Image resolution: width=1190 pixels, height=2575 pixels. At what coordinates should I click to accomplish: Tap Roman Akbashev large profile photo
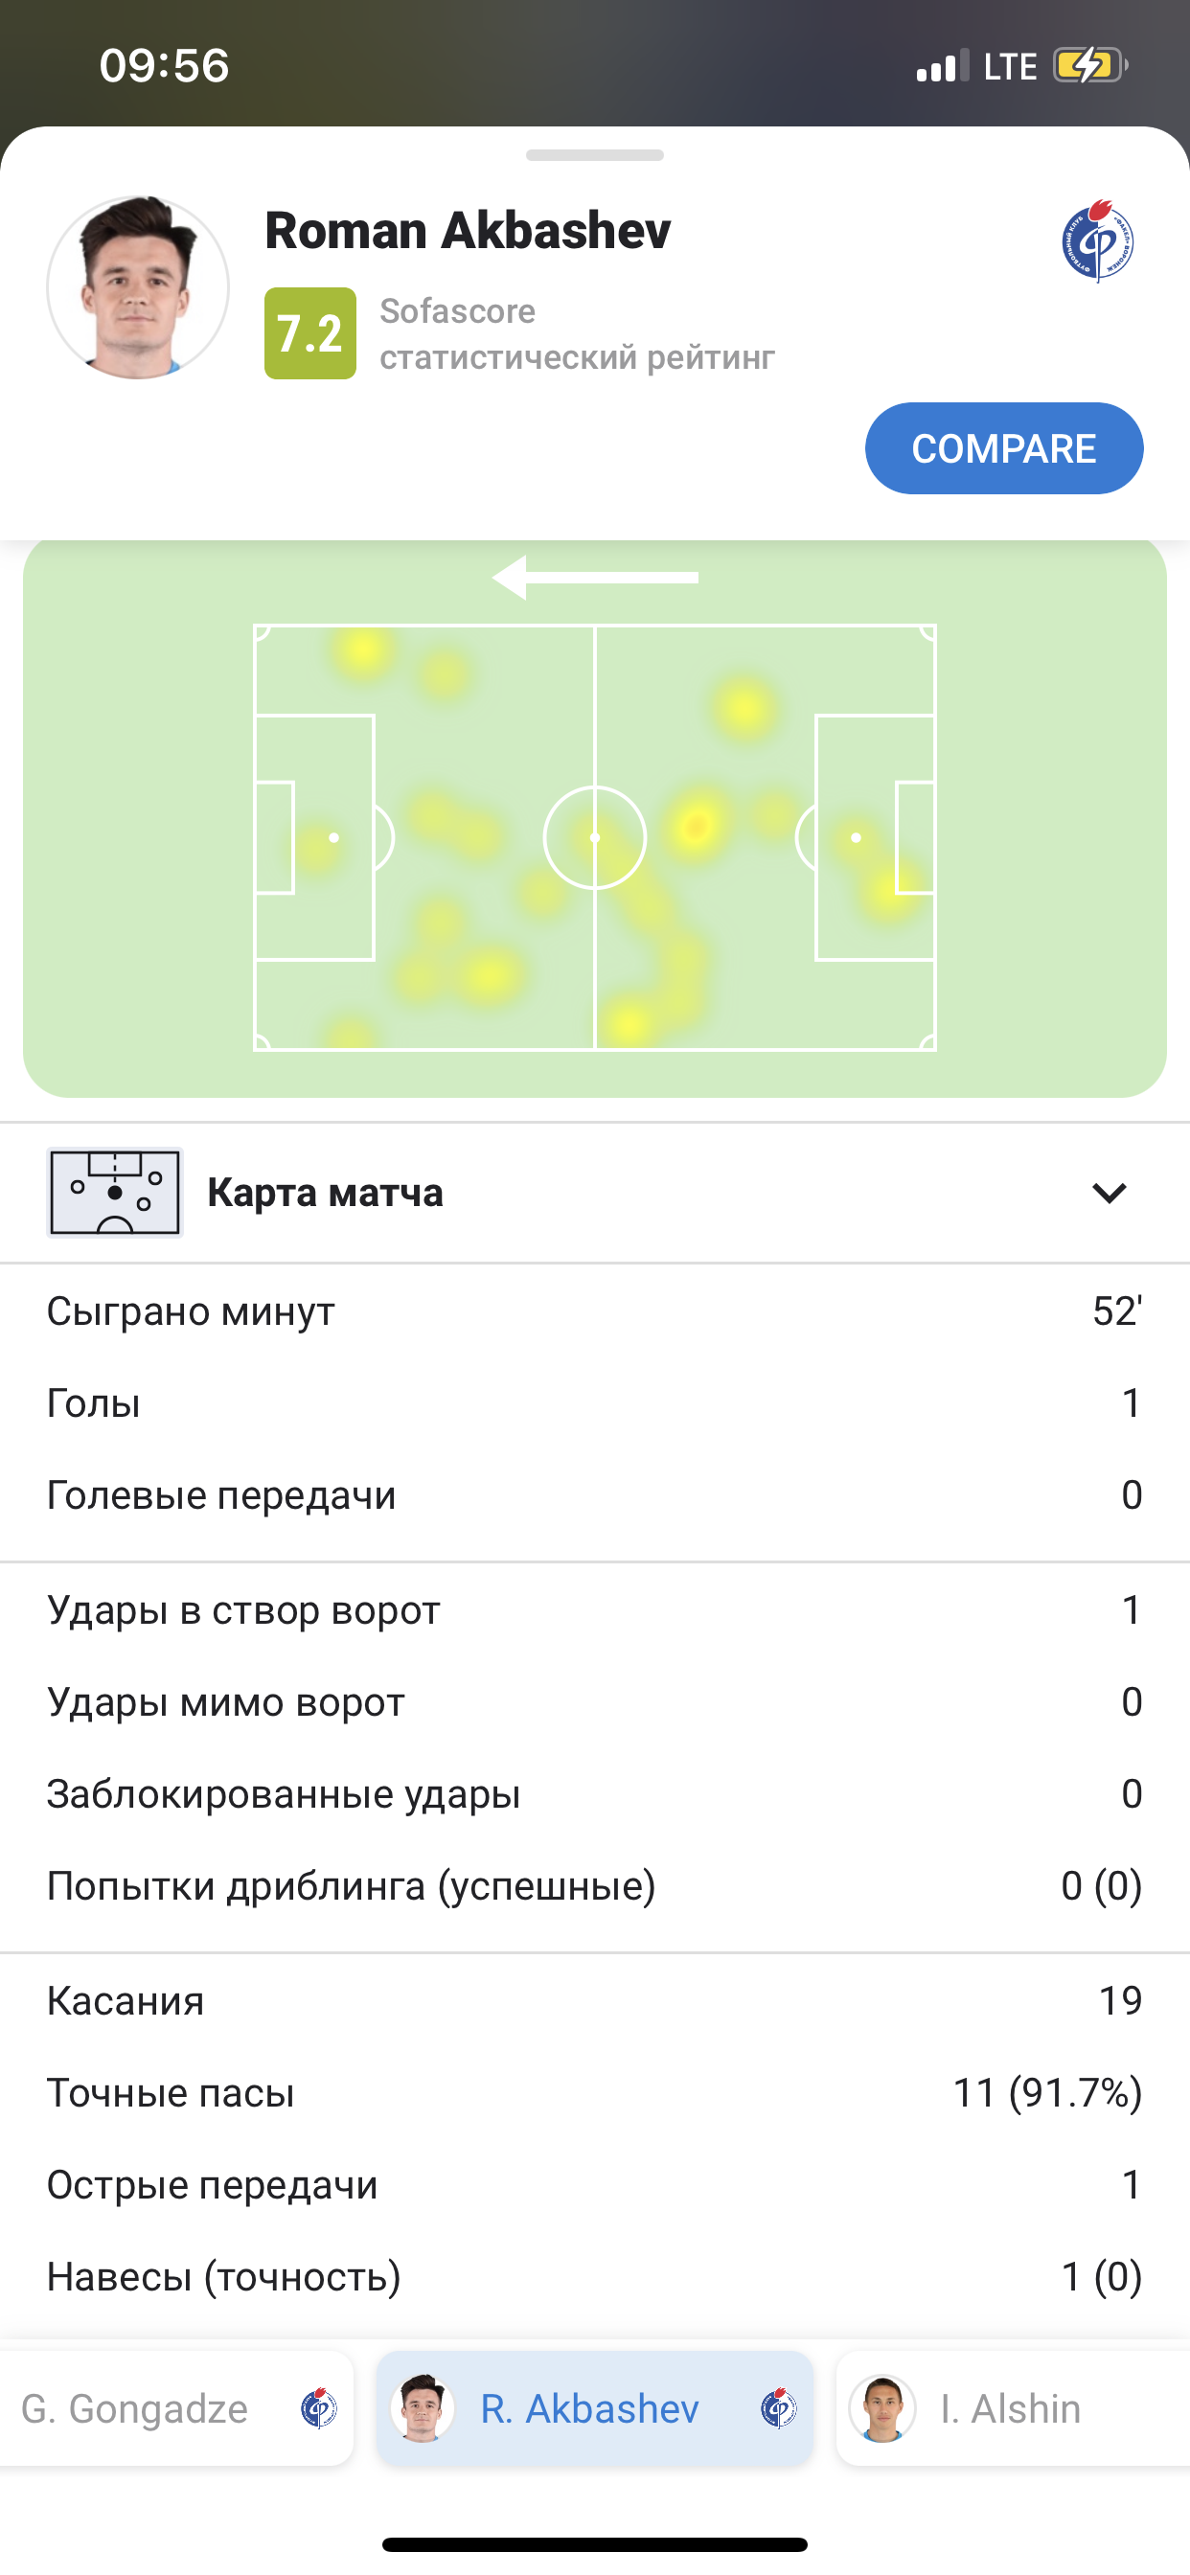pos(138,288)
